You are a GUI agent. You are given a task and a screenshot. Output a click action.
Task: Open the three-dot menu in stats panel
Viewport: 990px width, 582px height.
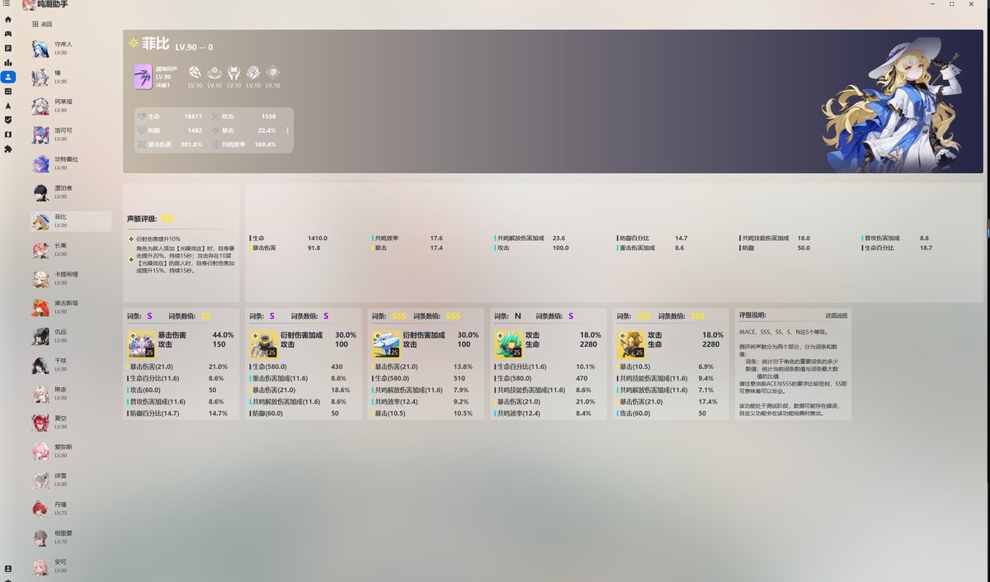click(x=287, y=130)
